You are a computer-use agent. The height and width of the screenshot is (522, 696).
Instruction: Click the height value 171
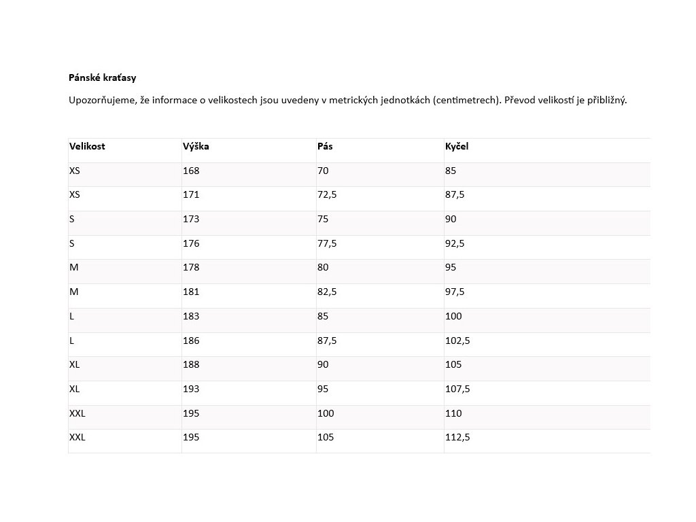(x=191, y=194)
